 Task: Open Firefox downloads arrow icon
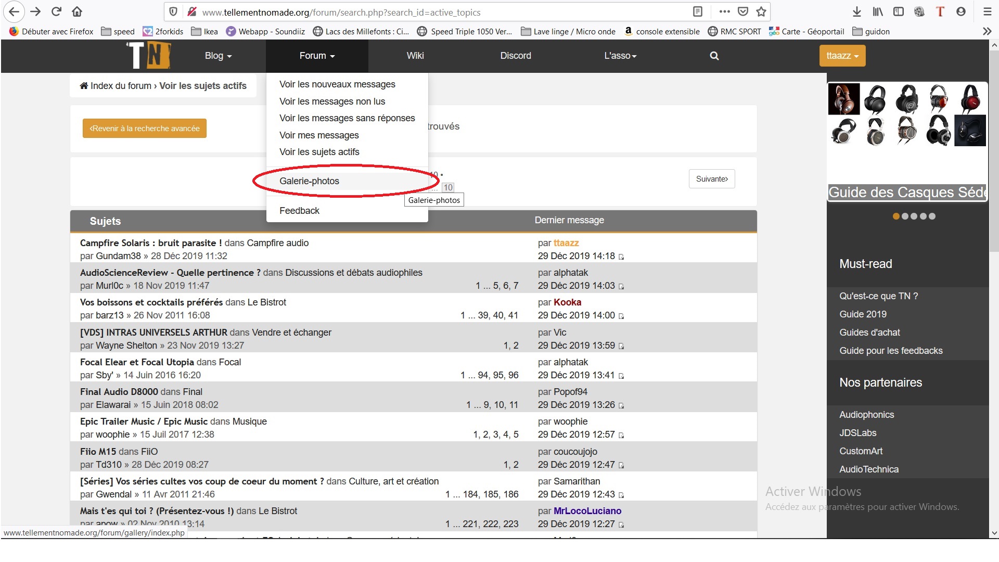[x=857, y=11]
